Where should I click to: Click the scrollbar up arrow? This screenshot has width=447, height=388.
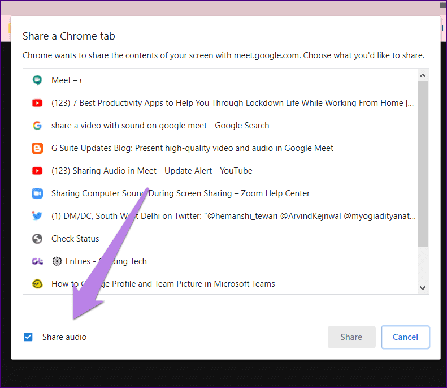click(x=423, y=76)
